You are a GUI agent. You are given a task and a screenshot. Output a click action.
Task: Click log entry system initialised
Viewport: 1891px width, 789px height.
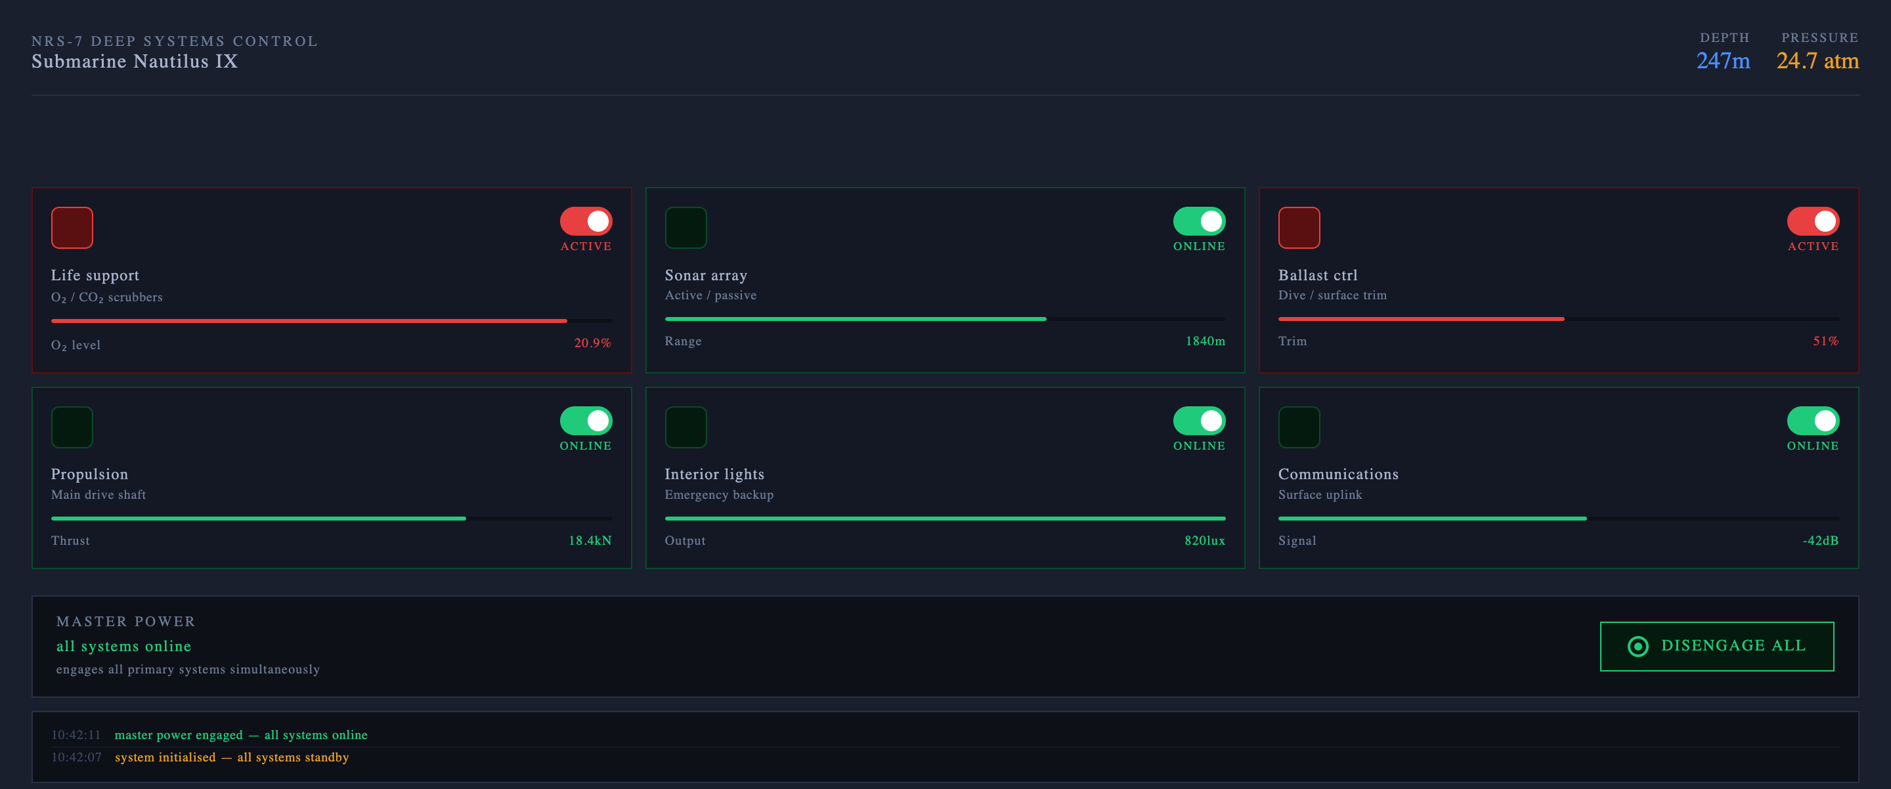pos(232,757)
